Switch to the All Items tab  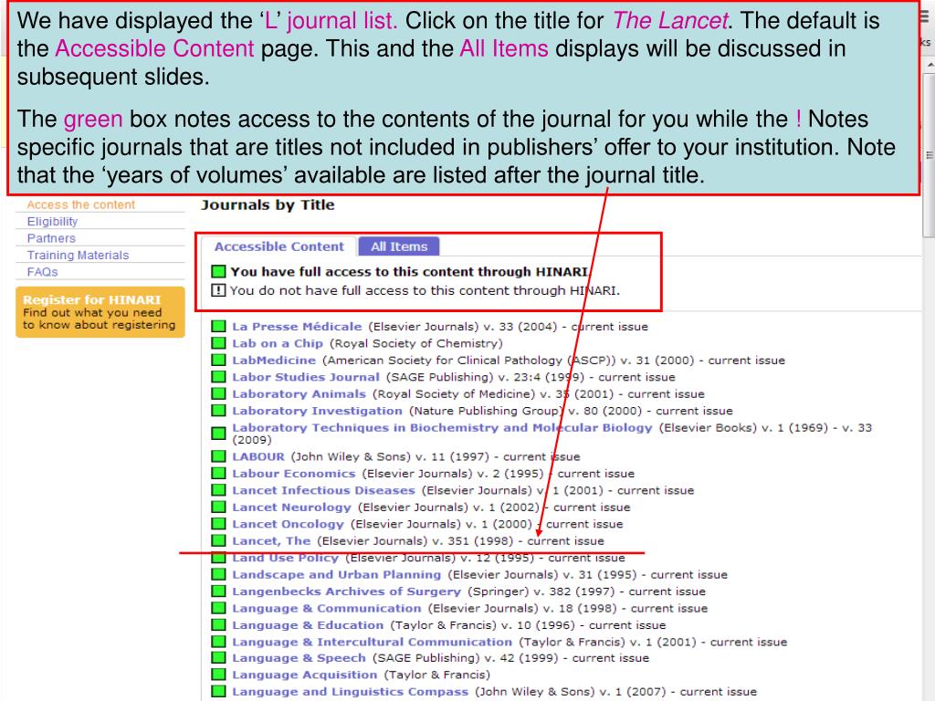click(399, 246)
